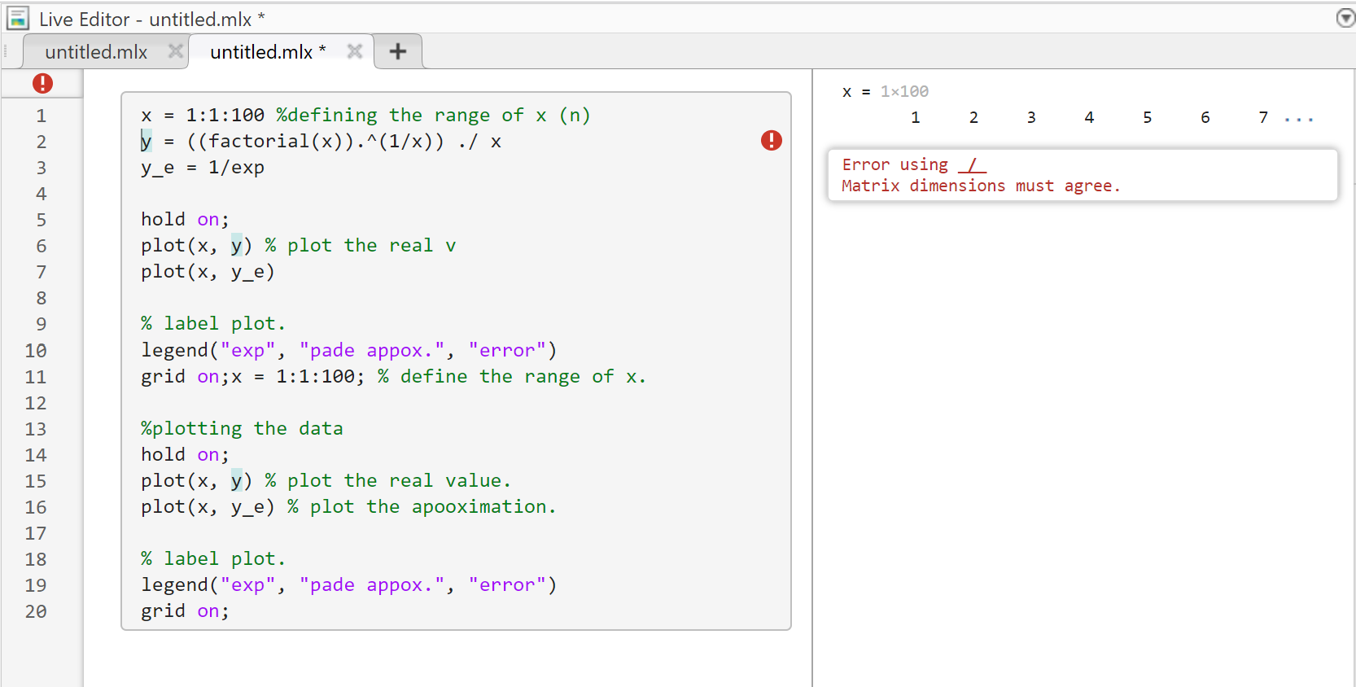Click the Live Editor document icon
This screenshot has height=687, width=1356.
tap(18, 18)
